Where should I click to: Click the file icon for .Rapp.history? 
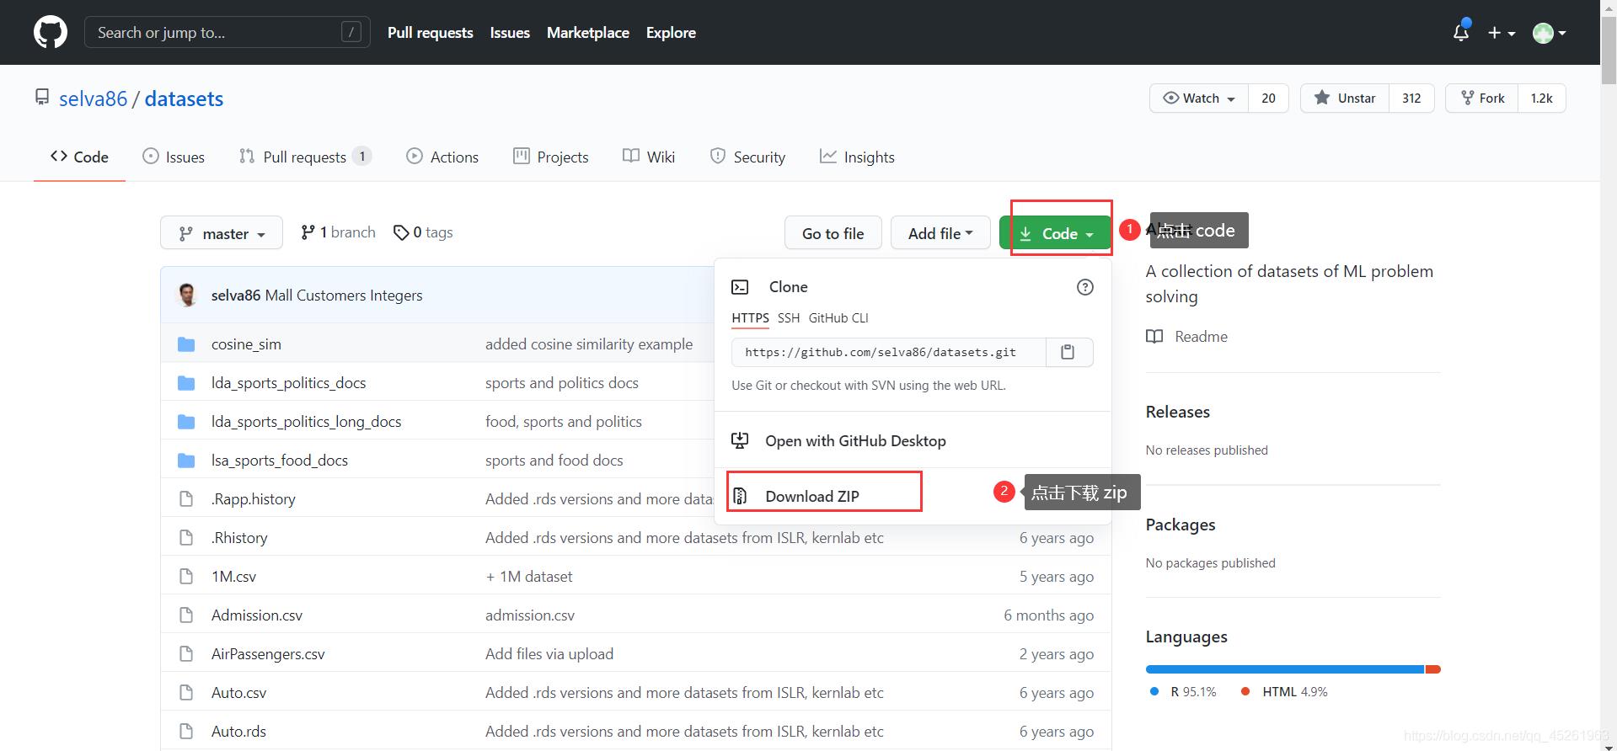[186, 499]
